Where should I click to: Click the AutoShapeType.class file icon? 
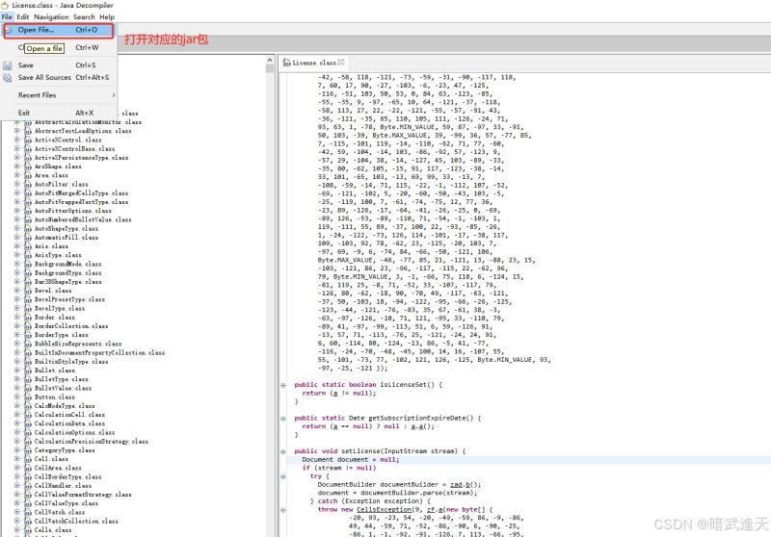28,228
